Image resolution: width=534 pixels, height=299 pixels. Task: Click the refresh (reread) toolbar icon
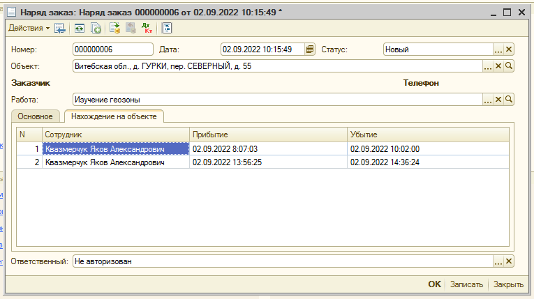[80, 28]
